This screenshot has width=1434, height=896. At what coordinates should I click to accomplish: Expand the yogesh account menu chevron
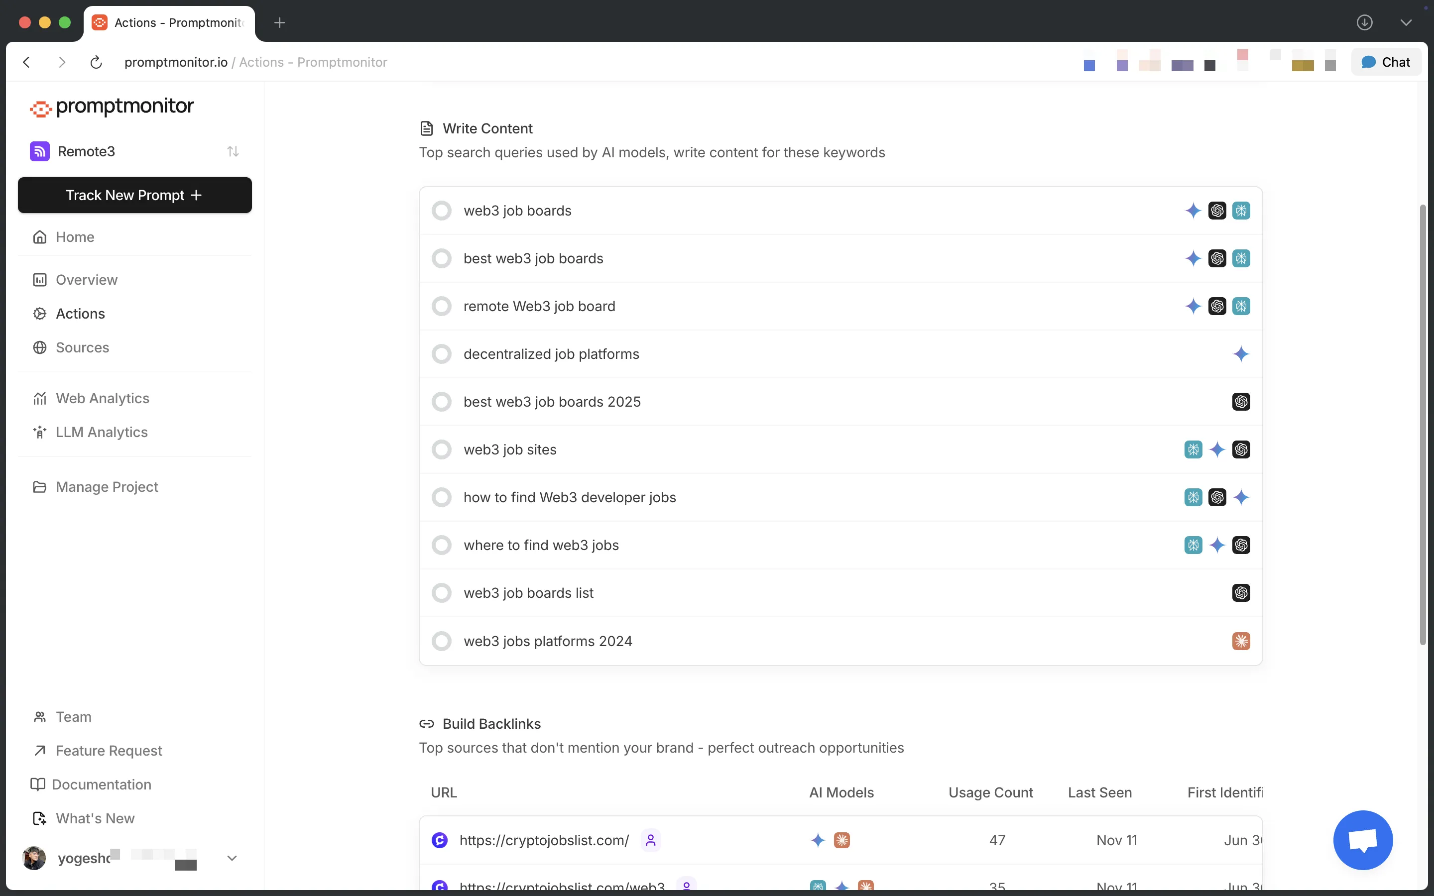pos(233,858)
